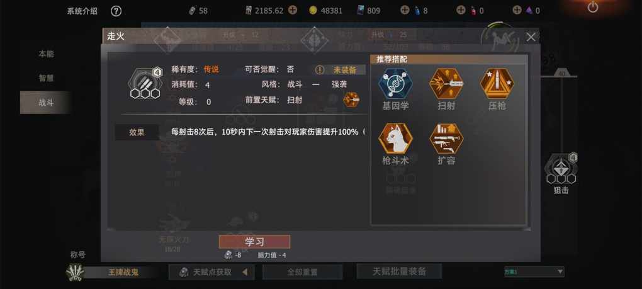Viewport: 642px width, 289px height.
Task: Switch to the 智慧 tab
Action: point(47,78)
